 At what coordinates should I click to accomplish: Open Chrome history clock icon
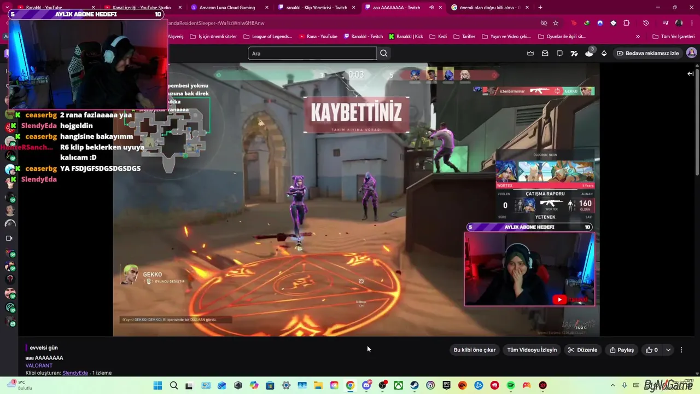point(646,23)
